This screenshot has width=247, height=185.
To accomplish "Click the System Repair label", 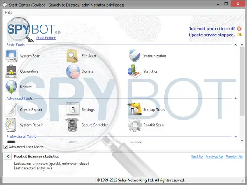I will (x=31, y=125).
